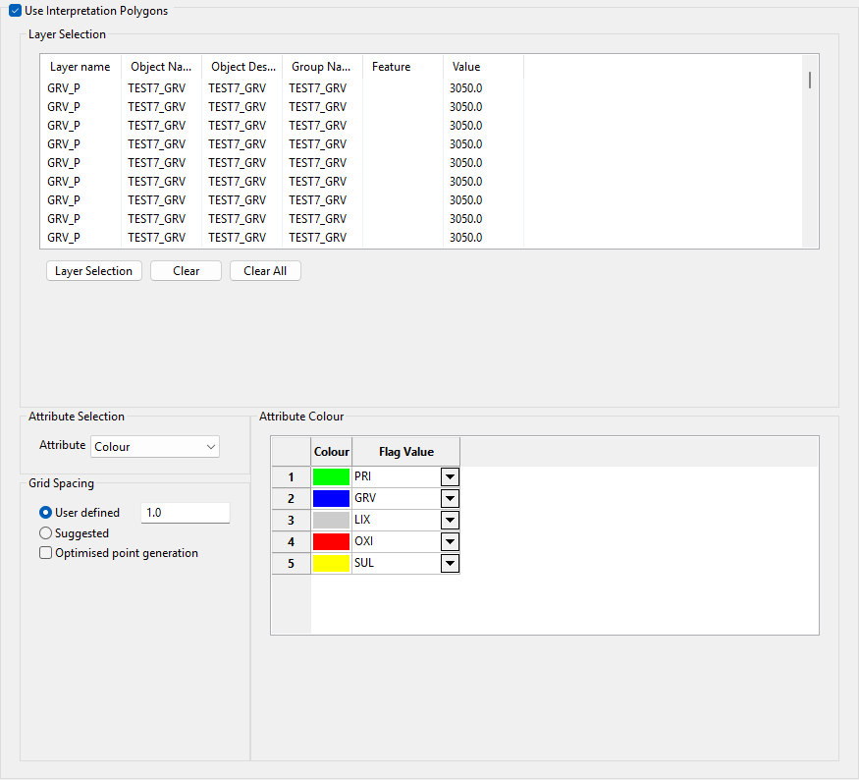The width and height of the screenshot is (859, 780).
Task: Expand the PRI flag value dropdown
Action: coord(450,477)
